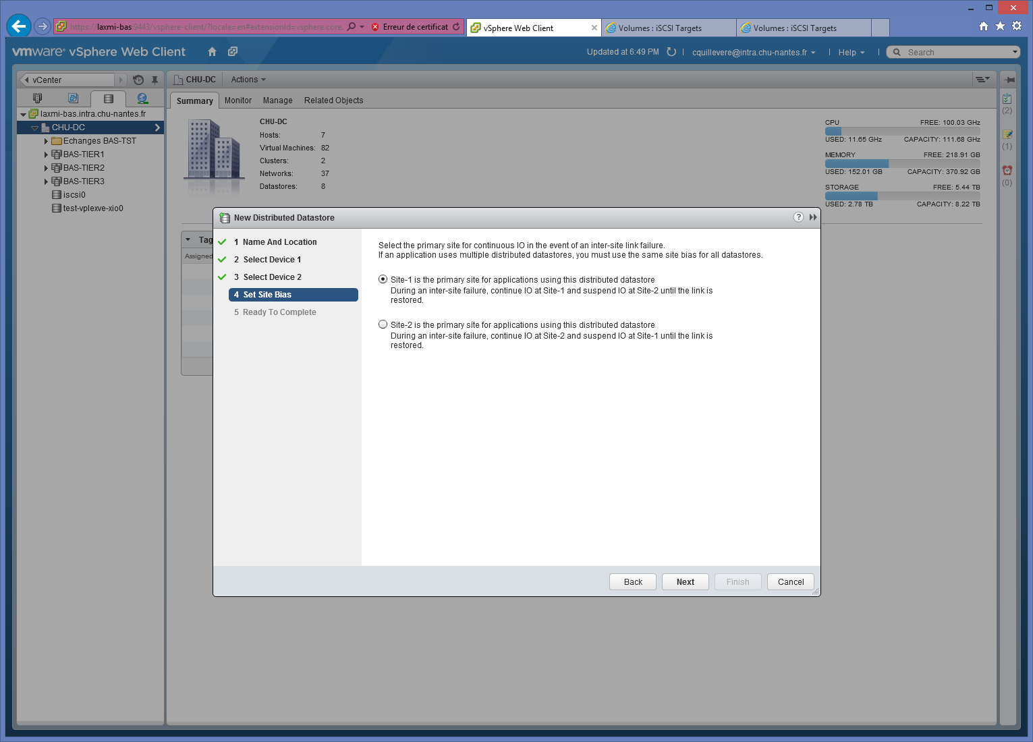
Task: Open Work In Progress notepad icon
Action: pos(1007,135)
